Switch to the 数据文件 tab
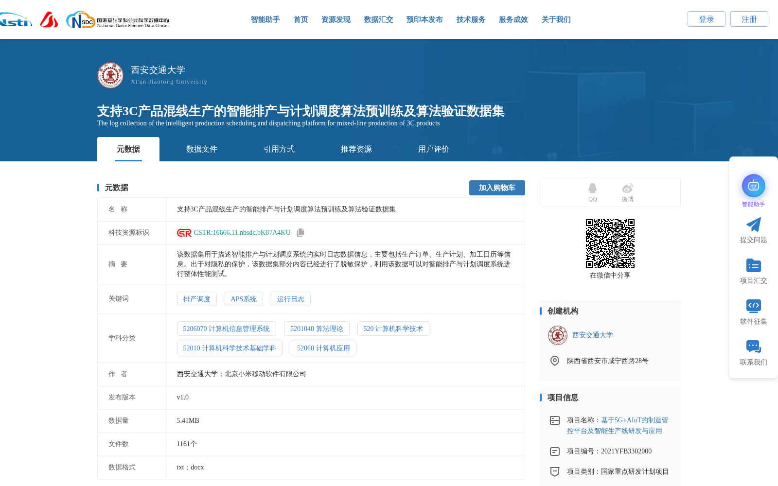 coord(202,149)
